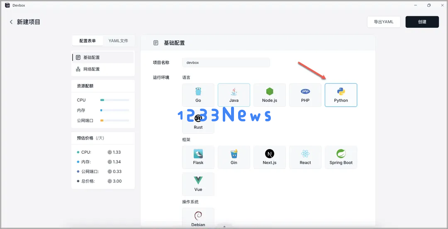Open 网络配置 in the sidebar
Screen dimensions: 448x229
click(x=103, y=69)
